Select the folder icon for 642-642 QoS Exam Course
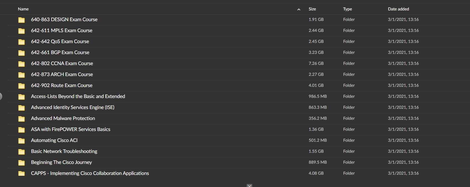Screen dimensions: 470x187 pyautogui.click(x=22, y=42)
